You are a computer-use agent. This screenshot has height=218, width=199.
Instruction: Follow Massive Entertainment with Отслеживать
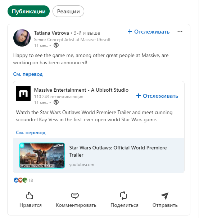coord(157,96)
